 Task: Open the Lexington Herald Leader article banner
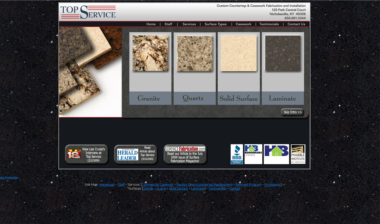136,154
